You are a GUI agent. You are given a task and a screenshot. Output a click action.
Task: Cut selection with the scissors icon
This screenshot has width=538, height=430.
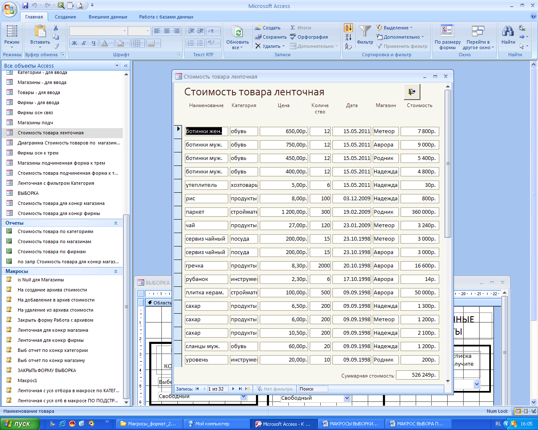55,28
